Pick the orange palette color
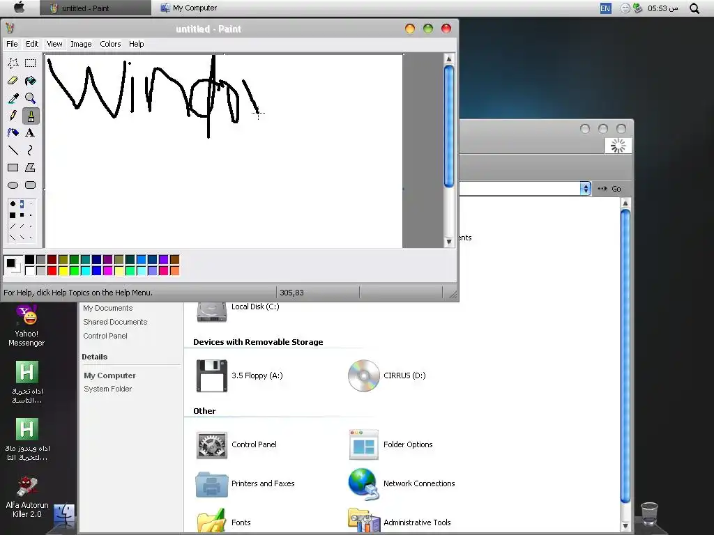The image size is (714, 535). click(x=174, y=271)
